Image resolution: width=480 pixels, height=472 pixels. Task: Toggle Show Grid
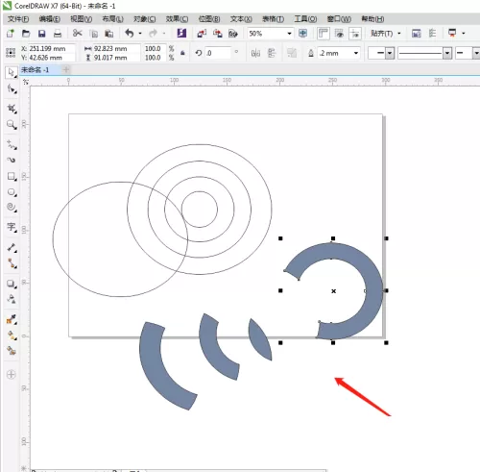tap(339, 34)
